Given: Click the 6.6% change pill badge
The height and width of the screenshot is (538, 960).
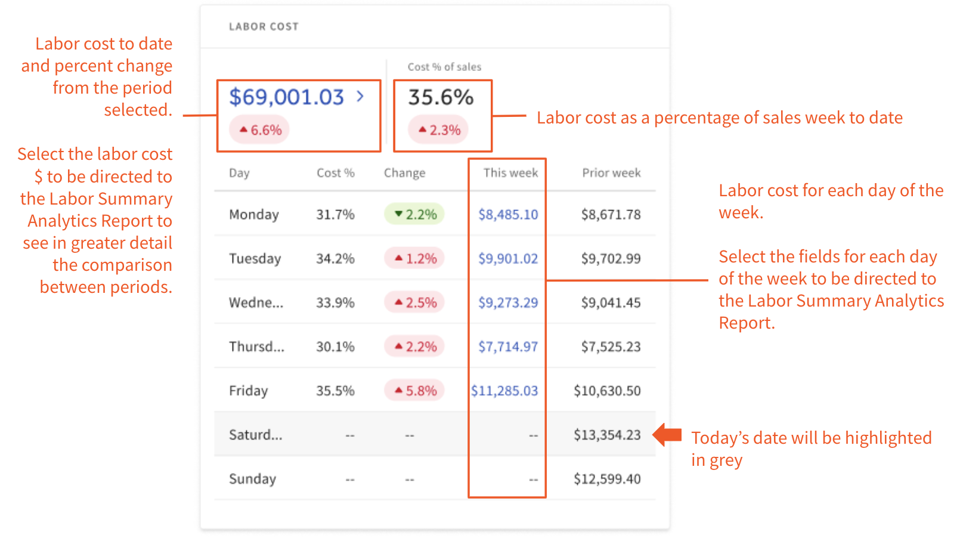Looking at the screenshot, I should point(259,129).
